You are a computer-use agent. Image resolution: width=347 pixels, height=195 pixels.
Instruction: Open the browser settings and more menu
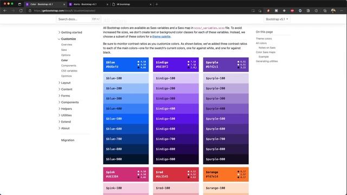click(x=342, y=11)
